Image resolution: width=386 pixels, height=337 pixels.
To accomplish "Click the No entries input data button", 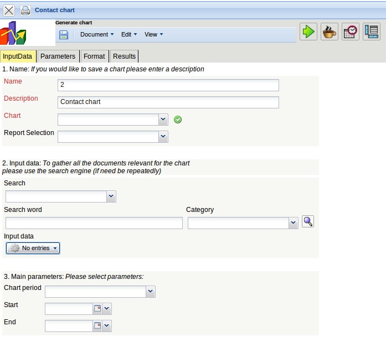I will pyautogui.click(x=33, y=248).
